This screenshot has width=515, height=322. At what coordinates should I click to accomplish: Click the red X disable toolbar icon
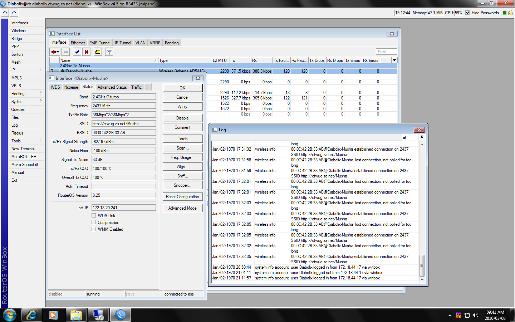[86, 52]
